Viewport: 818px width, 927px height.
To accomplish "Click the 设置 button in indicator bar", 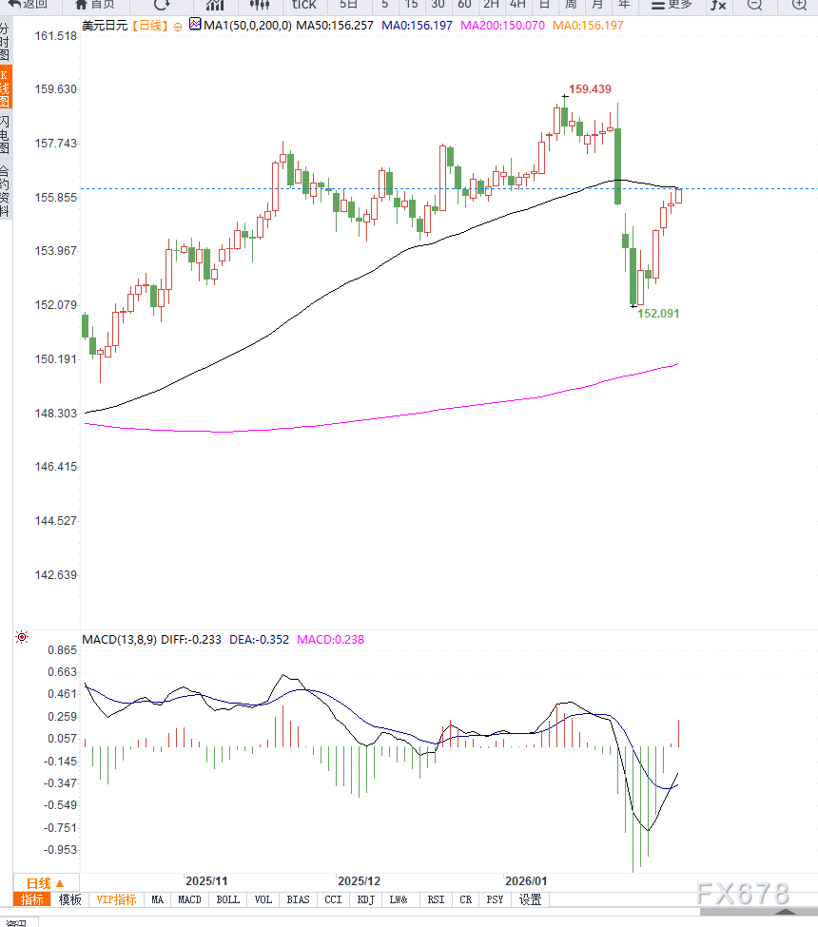I will tap(530, 899).
